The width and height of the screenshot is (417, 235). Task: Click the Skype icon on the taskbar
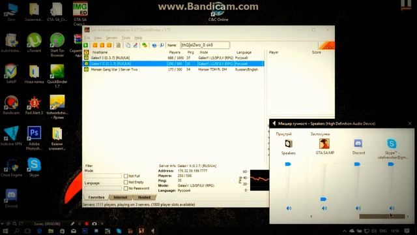tap(119, 231)
